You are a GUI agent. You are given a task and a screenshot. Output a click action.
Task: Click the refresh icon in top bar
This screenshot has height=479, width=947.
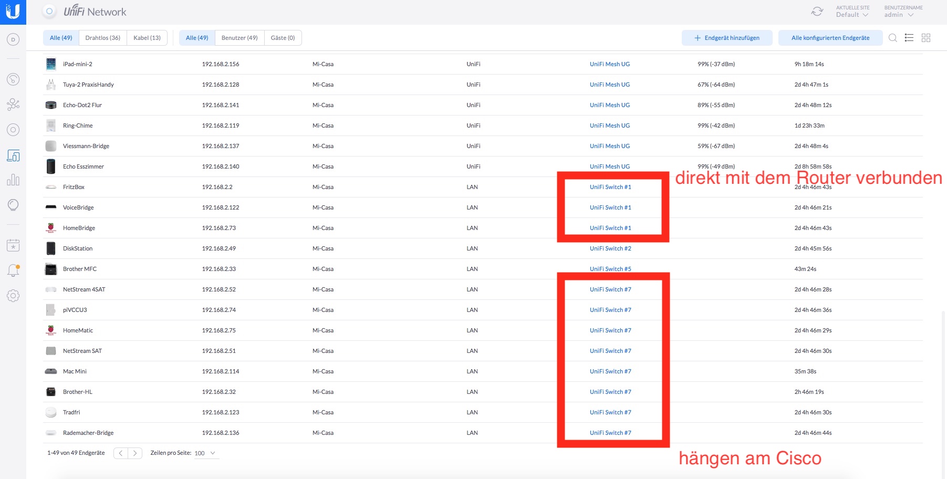click(817, 12)
